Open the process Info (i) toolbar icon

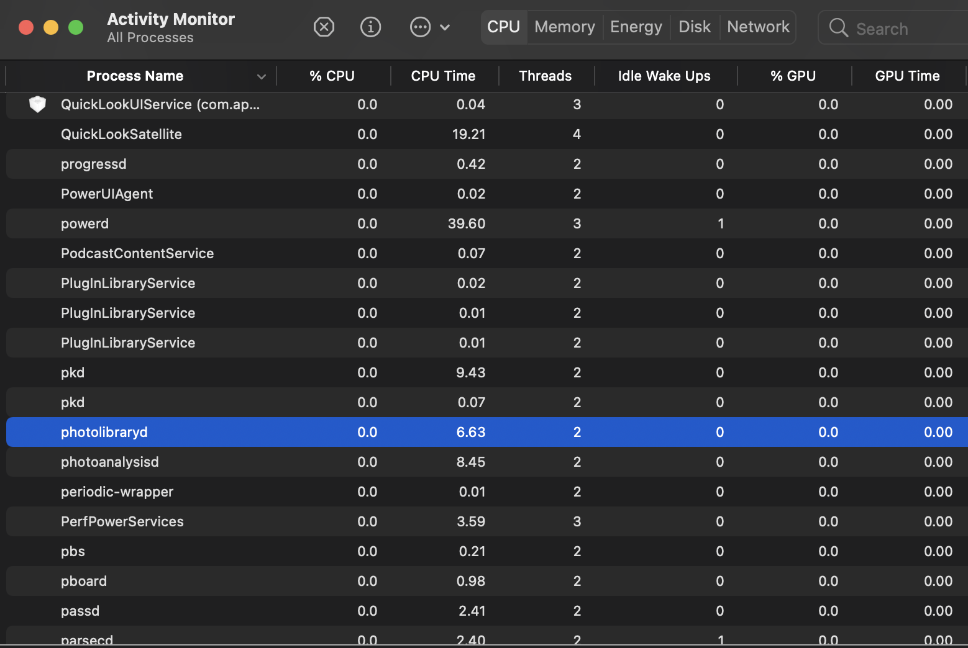[371, 27]
